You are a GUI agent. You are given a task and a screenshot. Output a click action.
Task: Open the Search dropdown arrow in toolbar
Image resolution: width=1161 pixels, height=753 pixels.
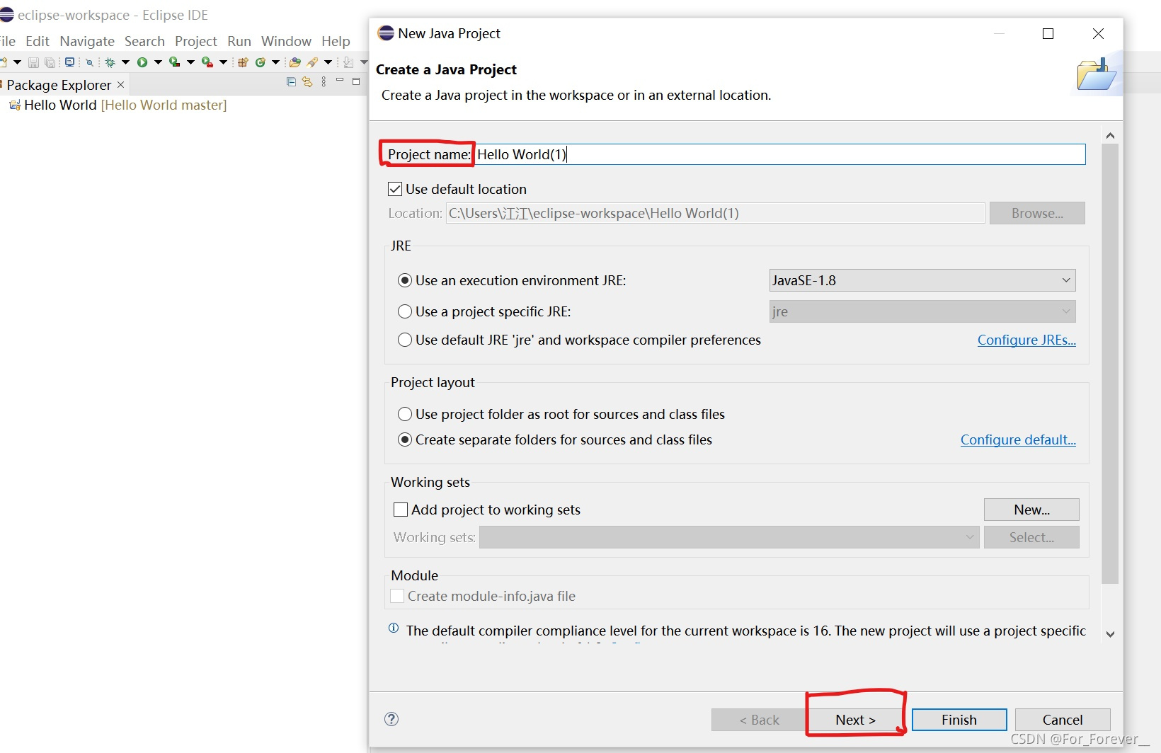pyautogui.click(x=328, y=62)
